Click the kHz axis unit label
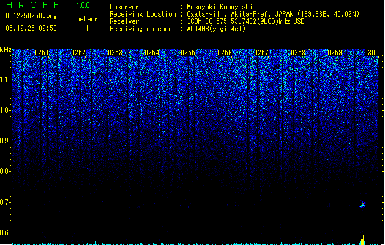Viewport: 385px width, 245px height. [x=6, y=50]
